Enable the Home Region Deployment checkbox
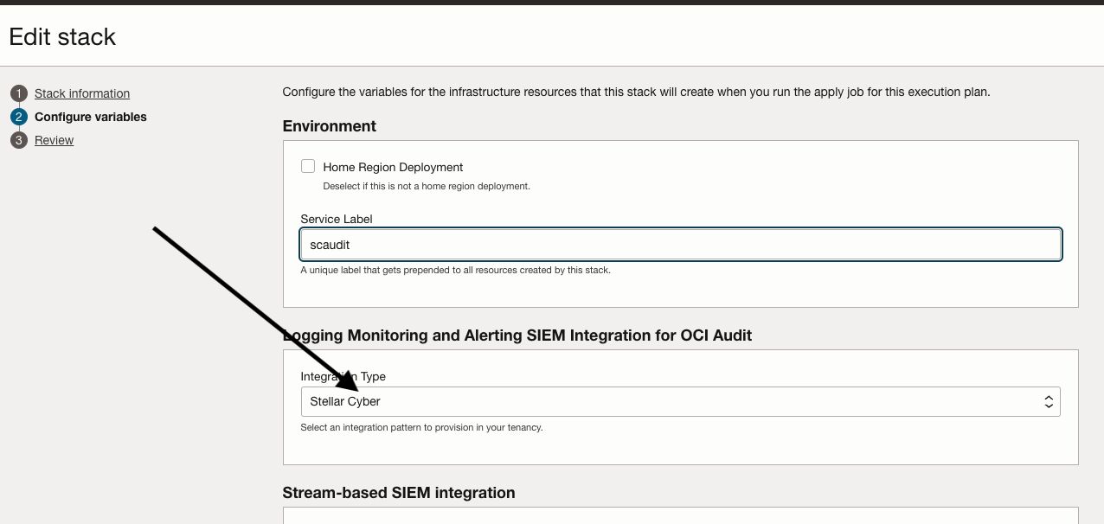This screenshot has width=1104, height=524. (308, 166)
